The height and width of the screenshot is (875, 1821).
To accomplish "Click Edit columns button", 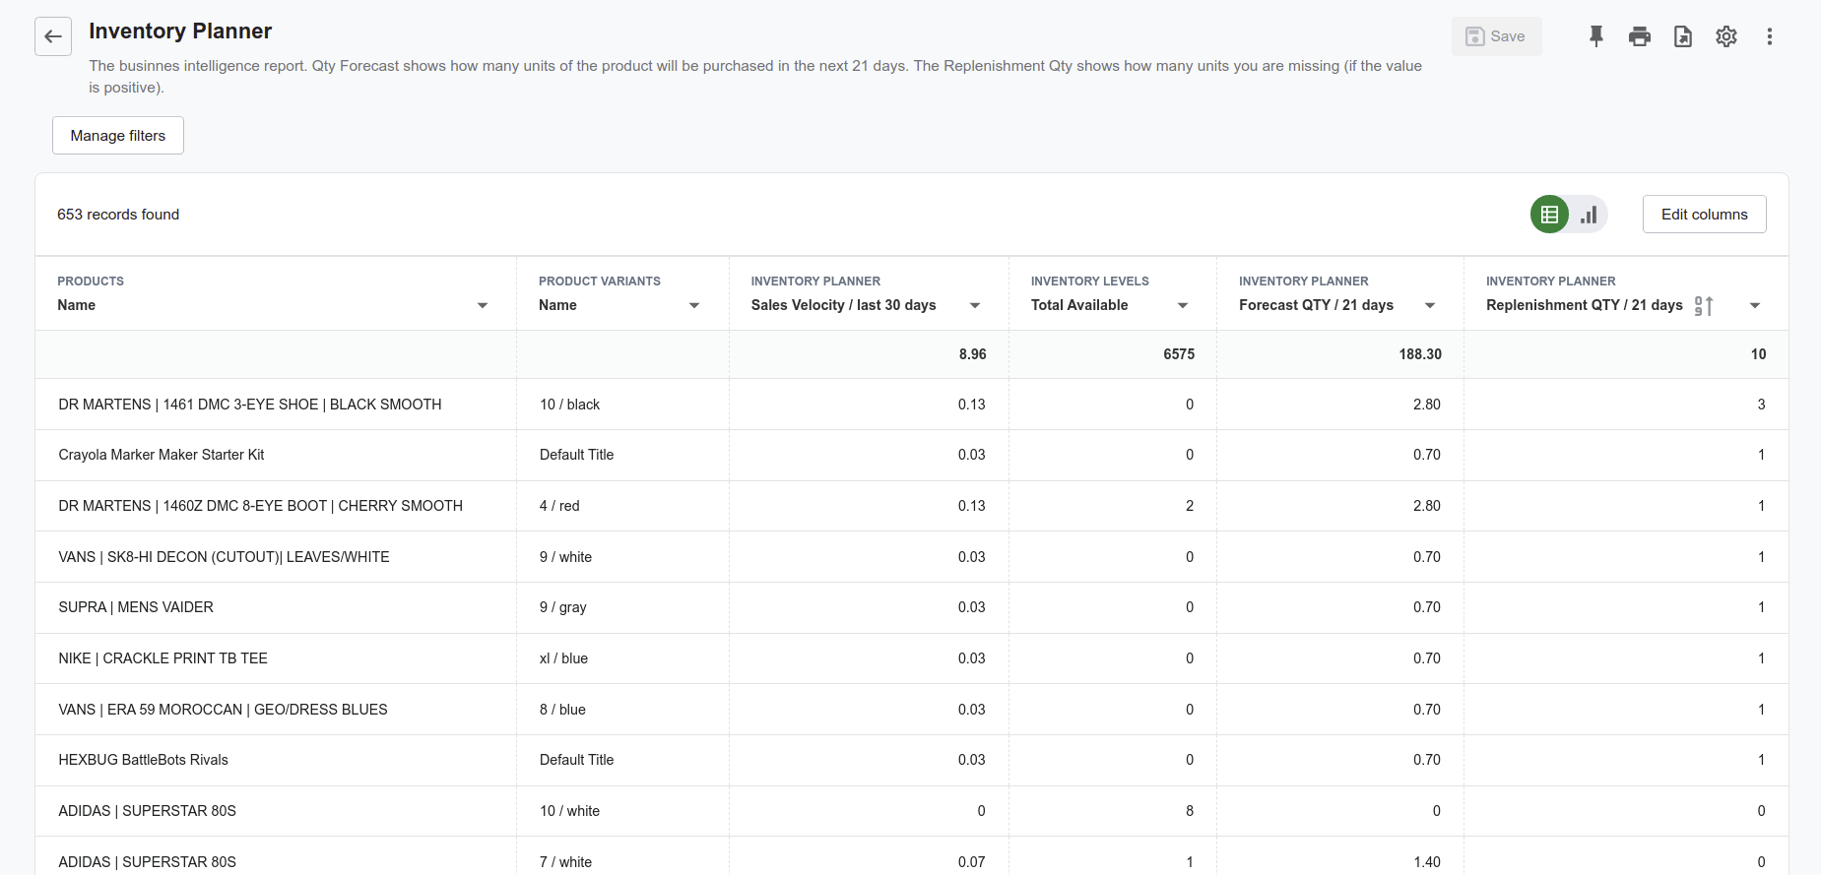I will pos(1704,215).
